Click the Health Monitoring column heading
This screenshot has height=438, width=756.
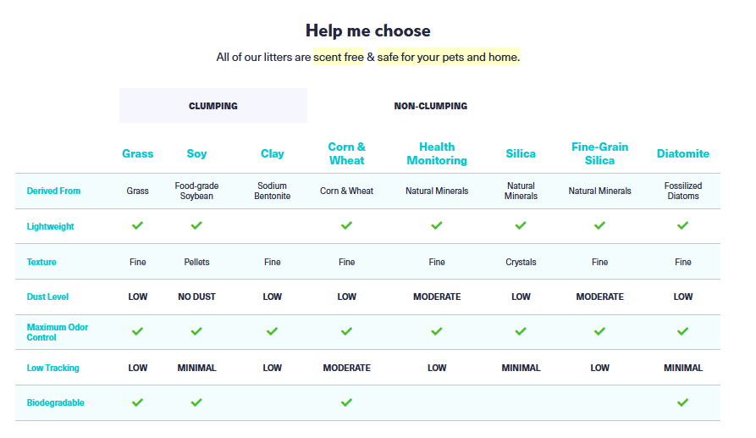coord(437,153)
